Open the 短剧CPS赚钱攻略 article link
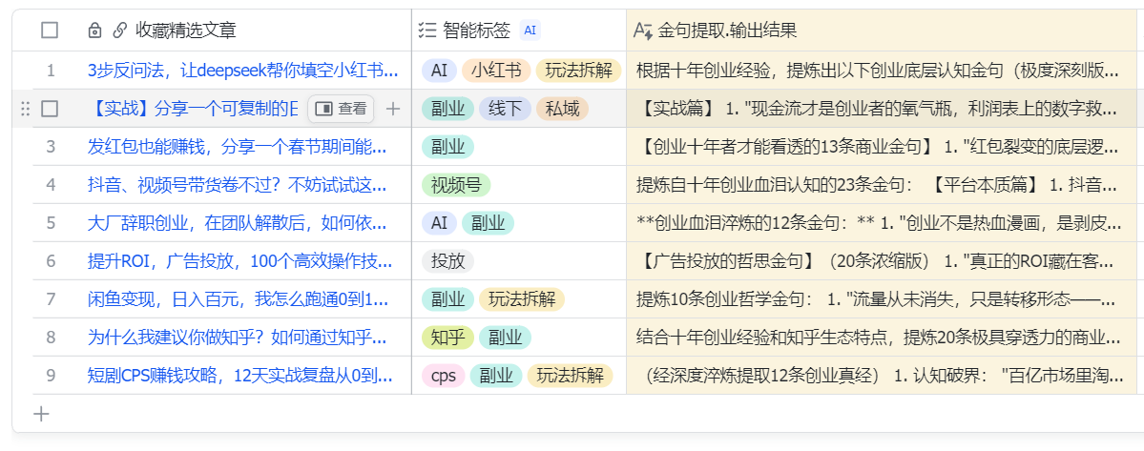 (x=238, y=376)
